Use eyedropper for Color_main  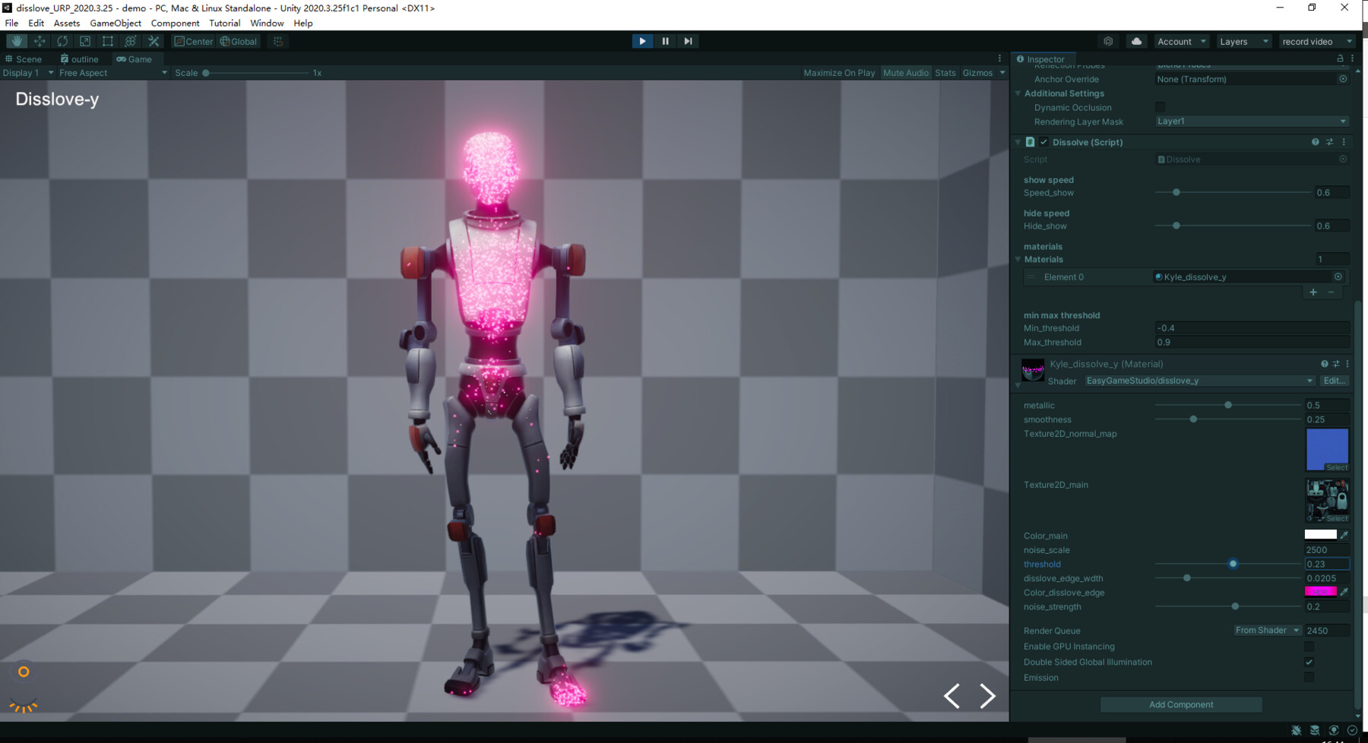coord(1344,535)
